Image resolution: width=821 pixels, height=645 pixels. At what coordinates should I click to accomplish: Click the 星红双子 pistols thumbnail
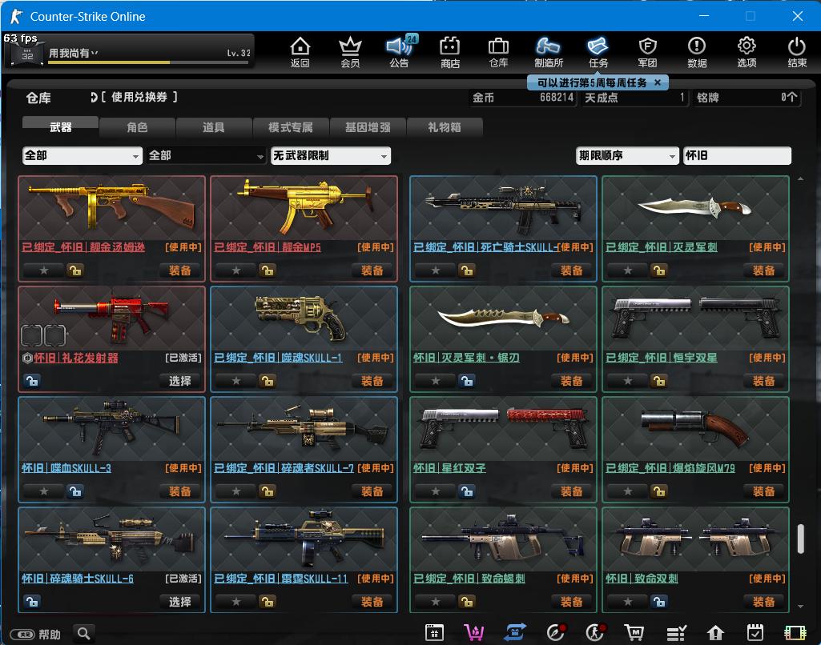[503, 429]
